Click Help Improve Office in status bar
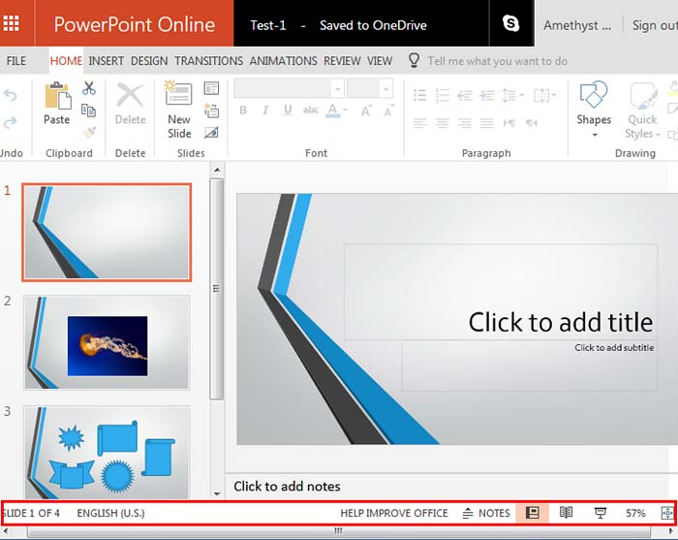This screenshot has width=678, height=540. pyautogui.click(x=394, y=513)
